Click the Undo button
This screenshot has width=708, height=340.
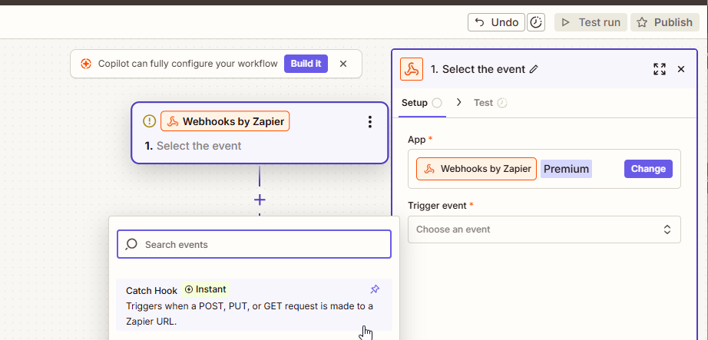tap(496, 22)
